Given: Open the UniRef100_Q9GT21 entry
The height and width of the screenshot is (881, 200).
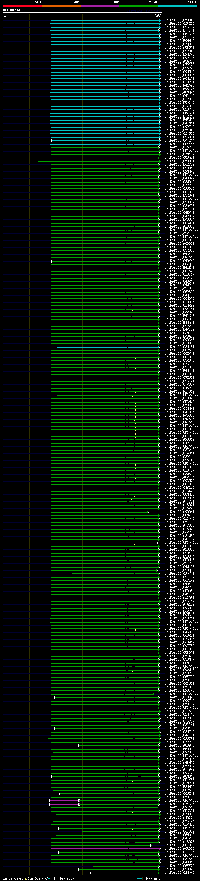Looking at the screenshot, I should [x=179, y=381].
